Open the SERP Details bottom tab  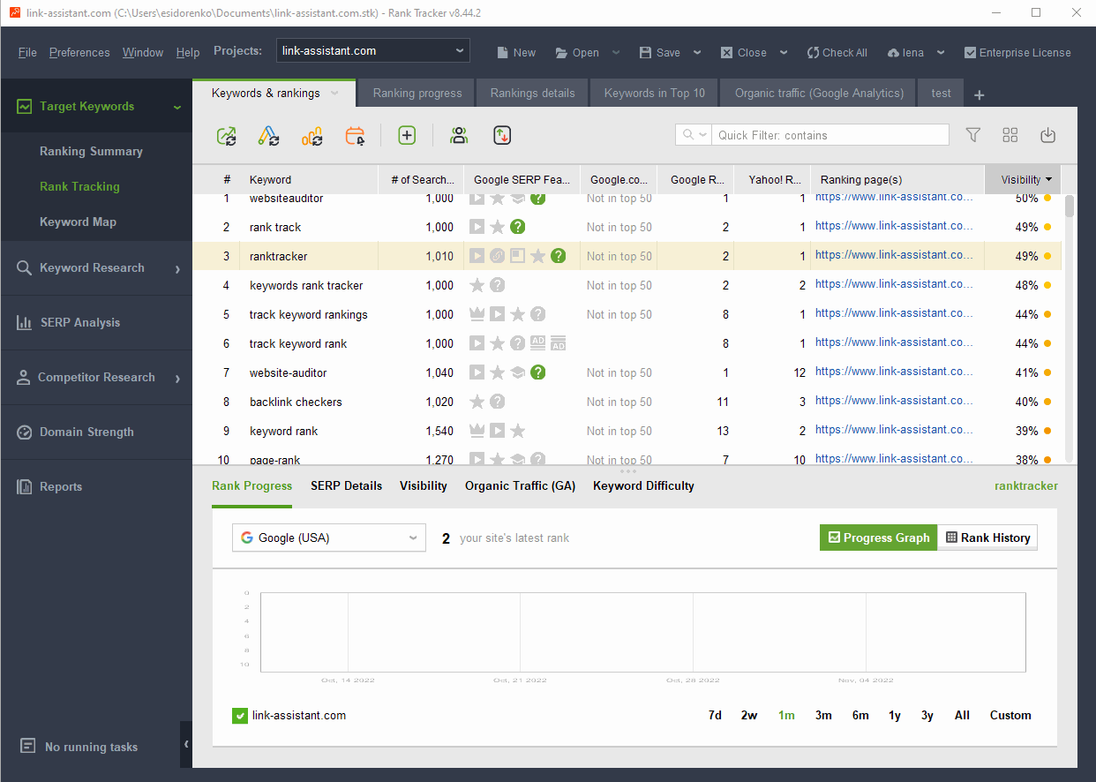pos(346,485)
